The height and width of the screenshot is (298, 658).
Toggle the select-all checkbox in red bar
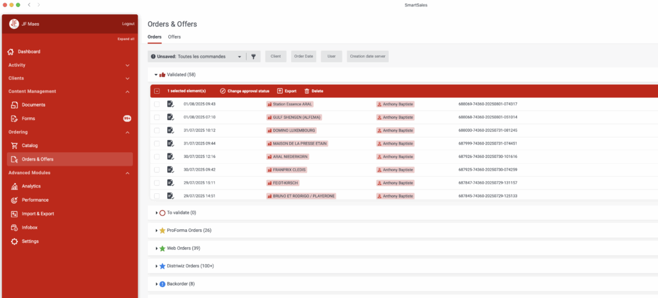pos(157,91)
